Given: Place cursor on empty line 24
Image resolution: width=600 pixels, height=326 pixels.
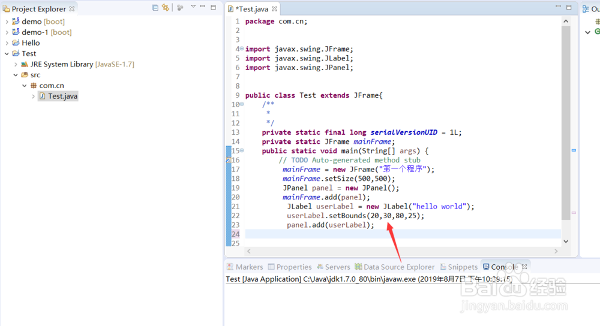Looking at the screenshot, I should (403, 234).
